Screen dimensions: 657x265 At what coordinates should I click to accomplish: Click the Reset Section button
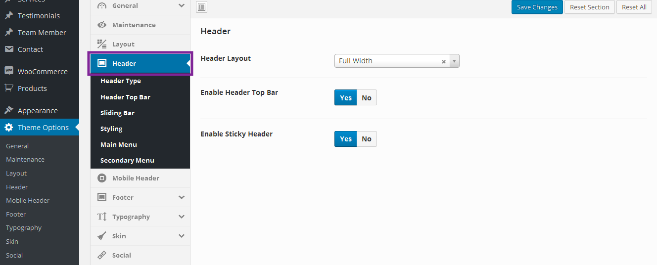coord(589,7)
